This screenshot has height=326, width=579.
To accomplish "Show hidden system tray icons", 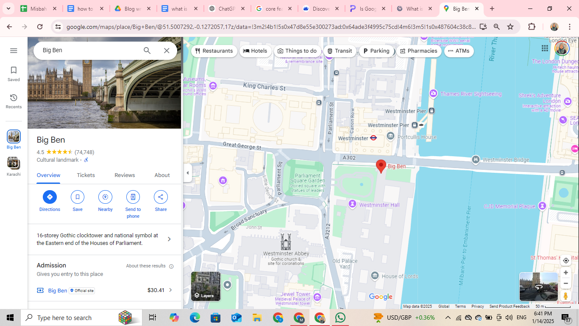I will [448, 318].
